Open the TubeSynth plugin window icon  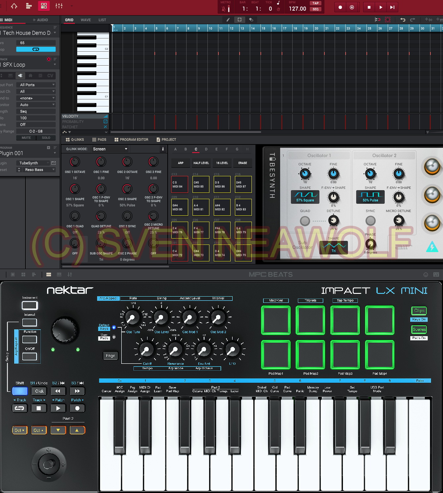point(53,163)
